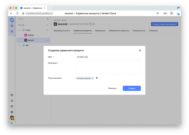This screenshot has height=135, width=189.
Task: Open the more menu for nm-org
Action: 47,25
